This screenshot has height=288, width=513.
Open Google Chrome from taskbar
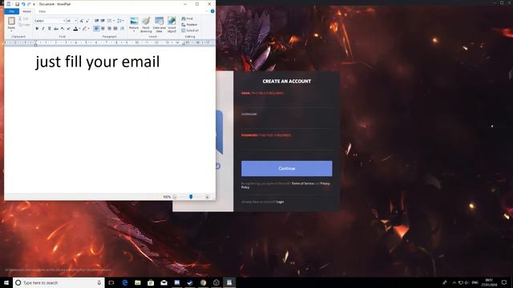(x=203, y=282)
